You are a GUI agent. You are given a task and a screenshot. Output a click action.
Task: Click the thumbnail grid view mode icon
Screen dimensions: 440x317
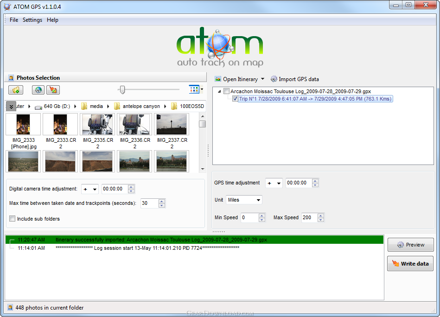tap(194, 89)
